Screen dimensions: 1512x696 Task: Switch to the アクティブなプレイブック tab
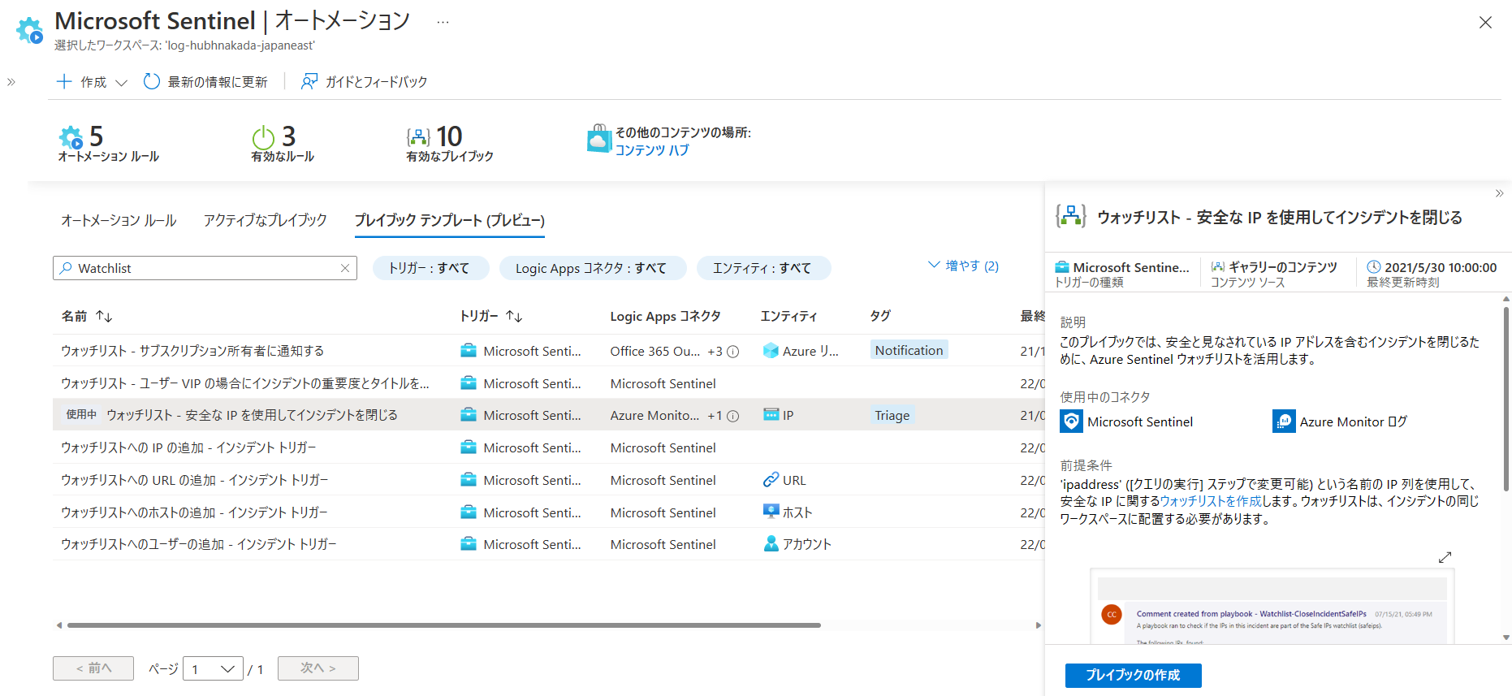pos(265,220)
